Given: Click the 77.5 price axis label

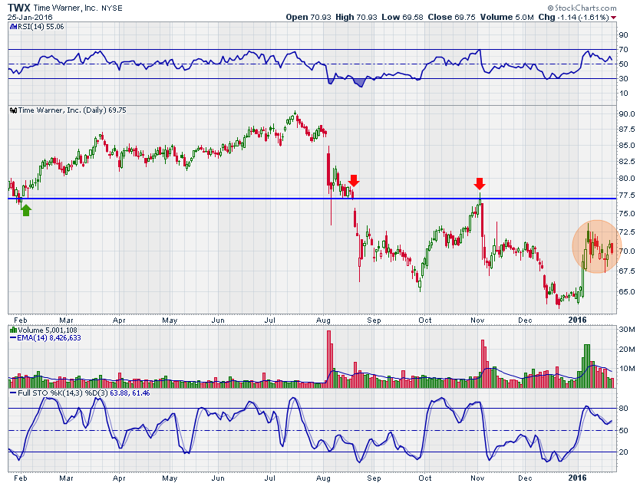Looking at the screenshot, I should tap(627, 195).
